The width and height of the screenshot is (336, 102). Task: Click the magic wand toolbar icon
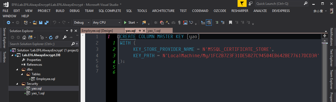pyautogui.click(x=168, y=23)
